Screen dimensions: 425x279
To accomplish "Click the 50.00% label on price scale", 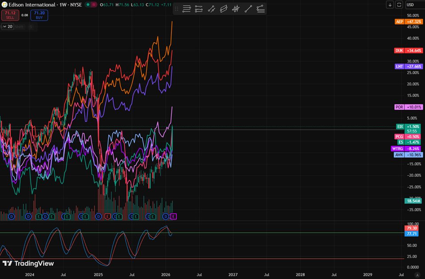I will [x=413, y=16].
